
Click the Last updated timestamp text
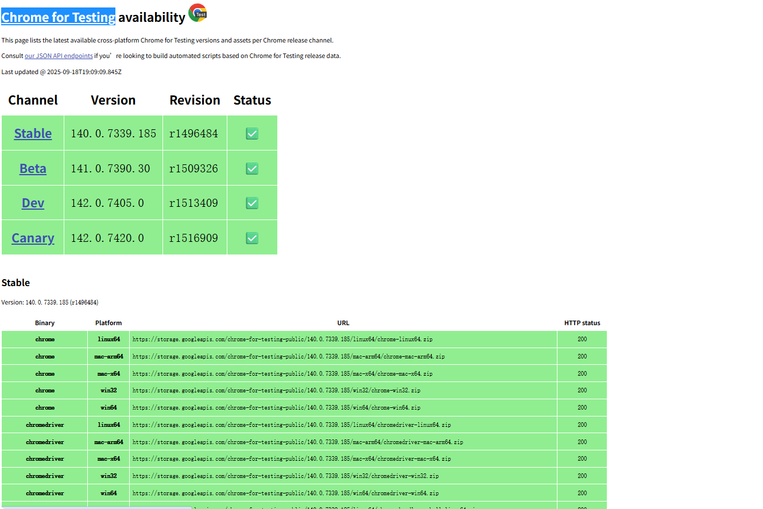61,72
